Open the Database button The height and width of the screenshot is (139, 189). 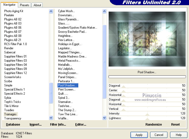pos(13,125)
